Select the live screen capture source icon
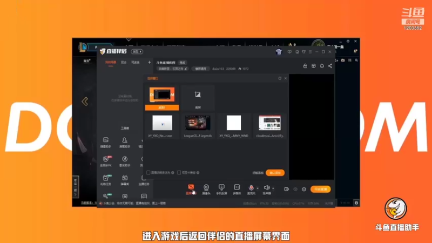This screenshot has width=432, height=243. coord(191,189)
